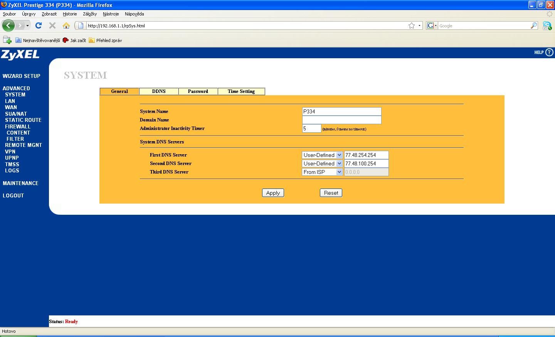Click the ADVANCED sidebar heading

point(16,88)
